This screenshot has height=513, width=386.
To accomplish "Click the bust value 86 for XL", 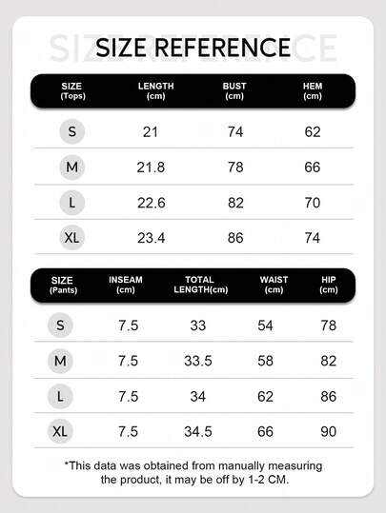I will tap(235, 238).
